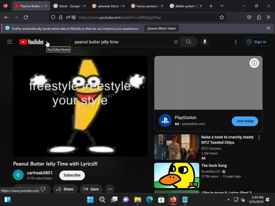Open Firefox View icon
Screen dimensions: 275x206
click(5, 6)
